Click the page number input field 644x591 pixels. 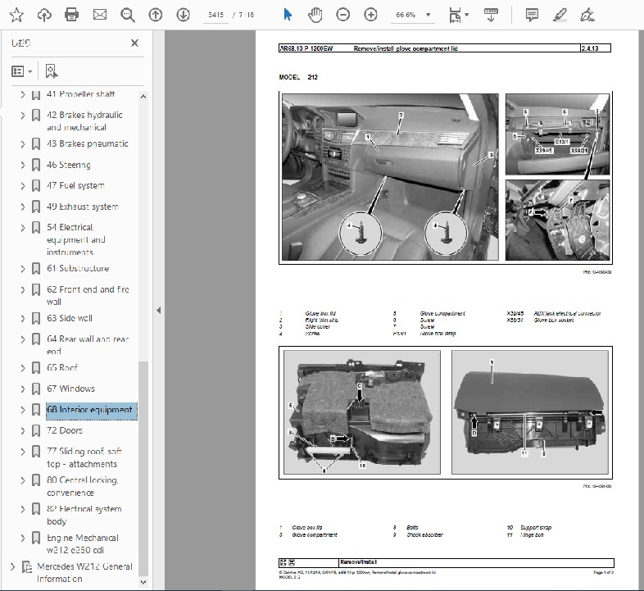[x=215, y=16]
